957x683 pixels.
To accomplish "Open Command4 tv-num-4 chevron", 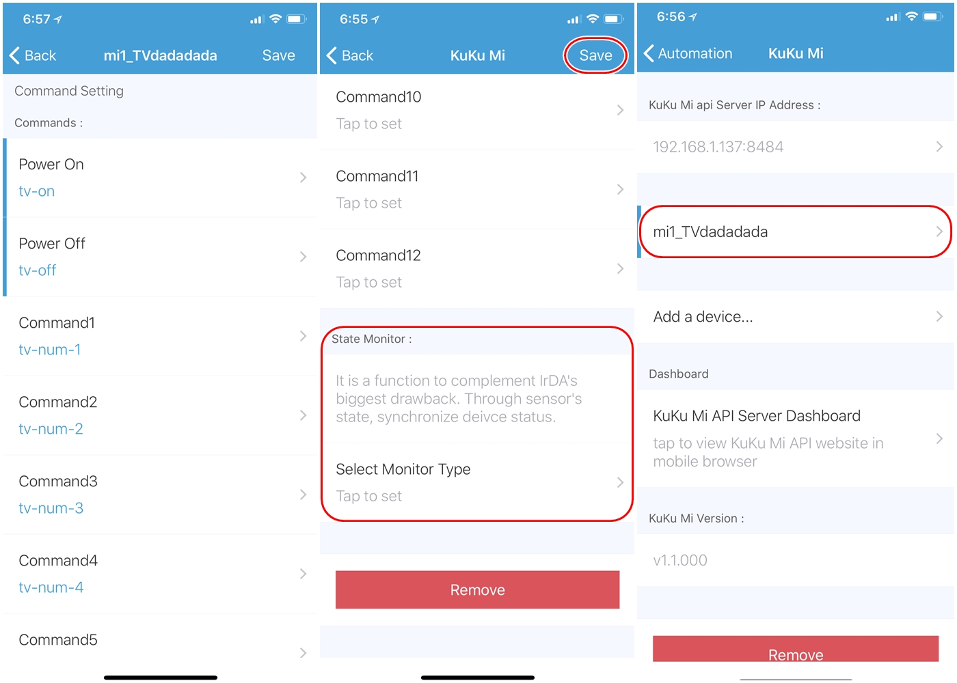I will point(304,574).
